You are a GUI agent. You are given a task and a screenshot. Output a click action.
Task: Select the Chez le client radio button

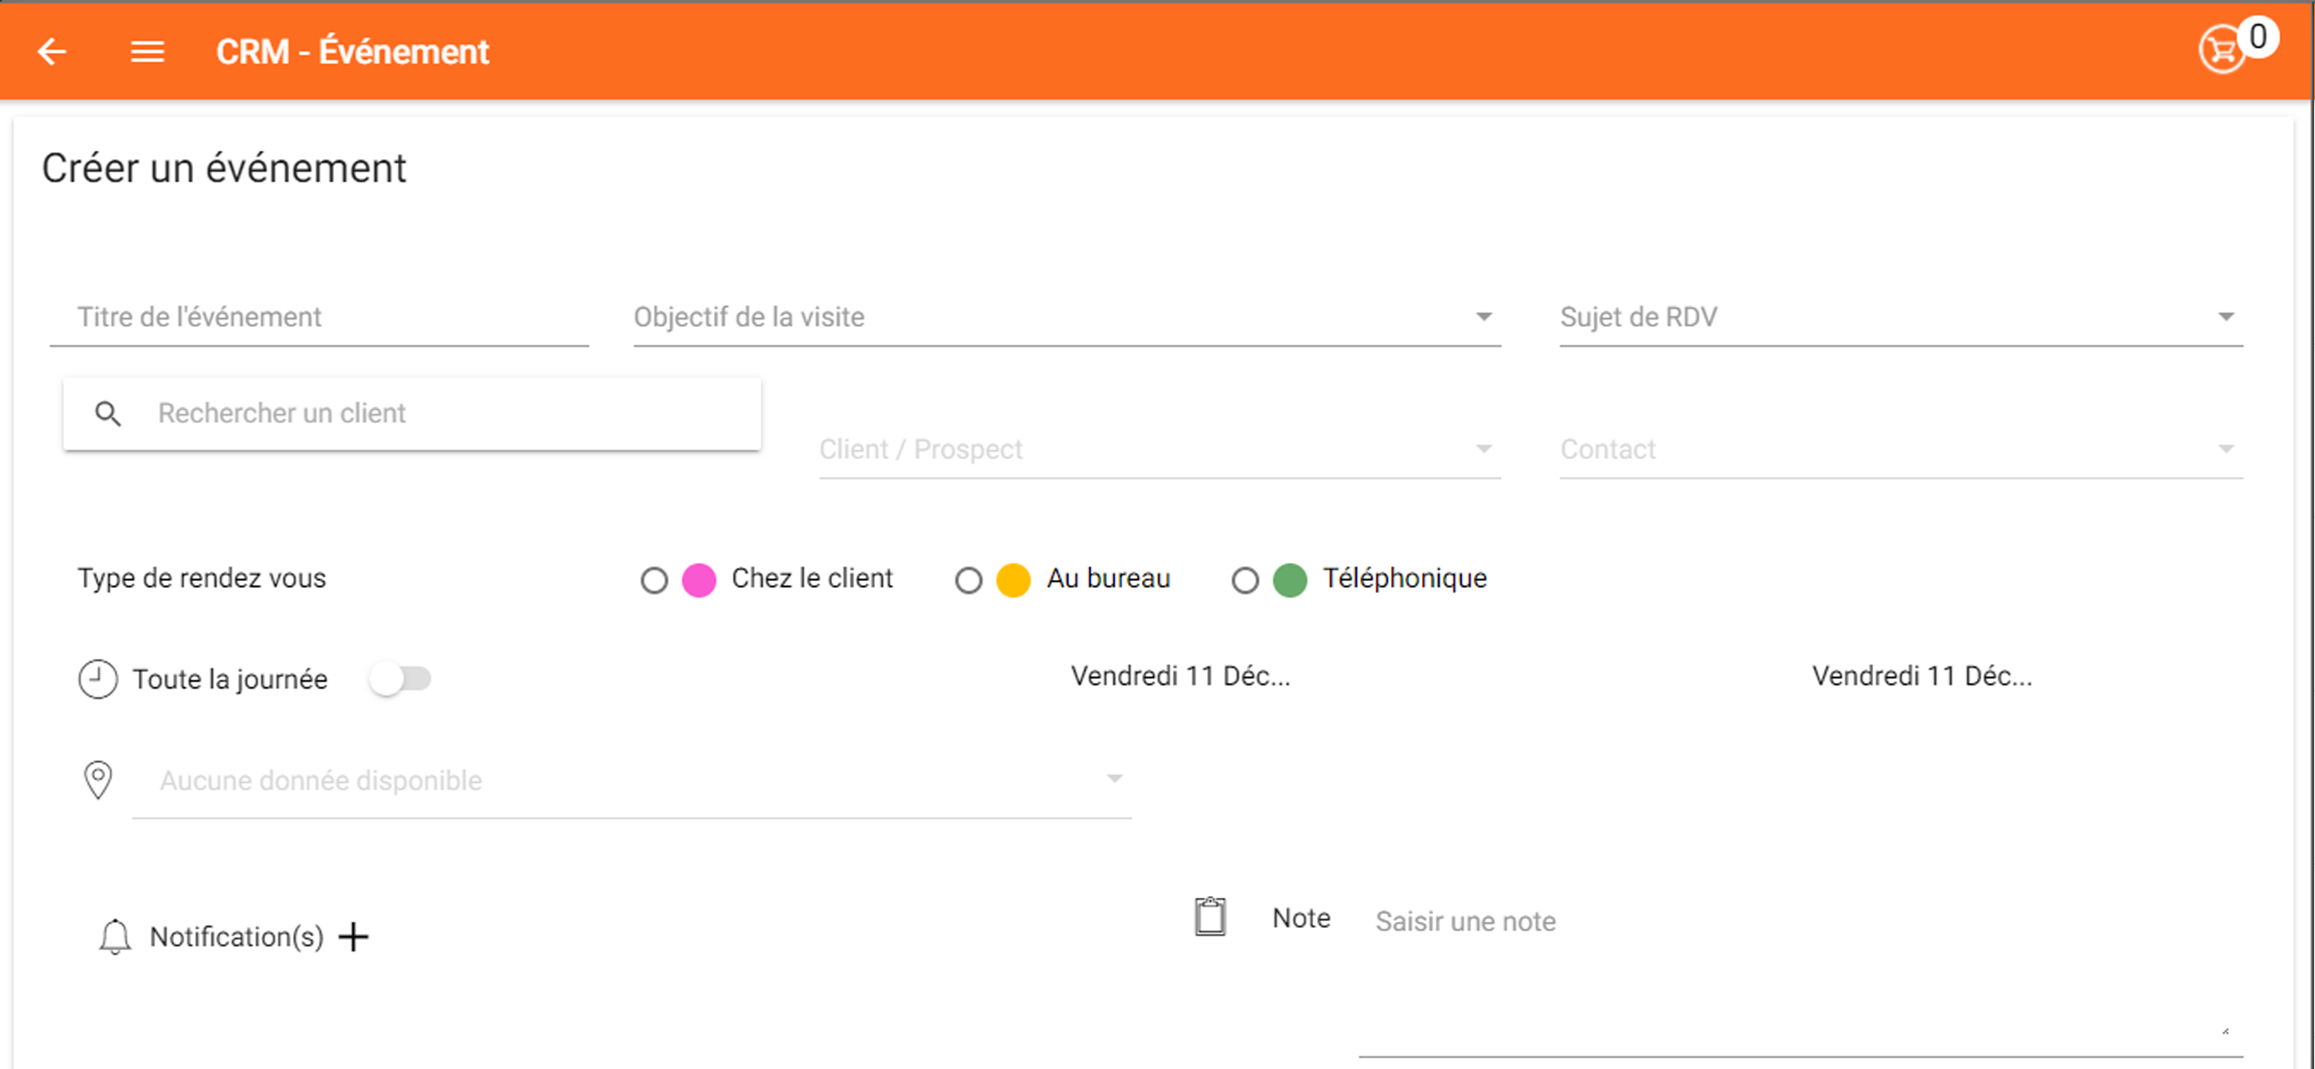click(x=655, y=580)
